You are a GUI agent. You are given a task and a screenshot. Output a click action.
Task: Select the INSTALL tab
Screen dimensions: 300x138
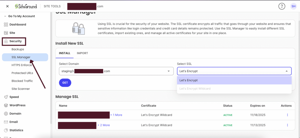pos(64,53)
